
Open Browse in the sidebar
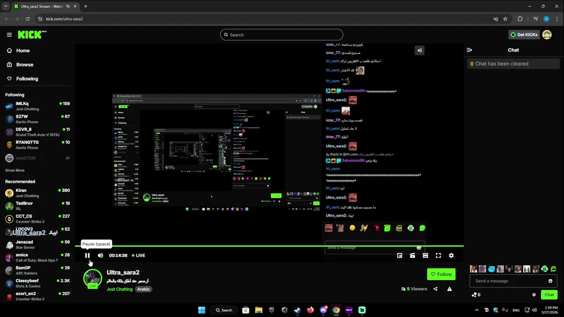tap(20, 65)
